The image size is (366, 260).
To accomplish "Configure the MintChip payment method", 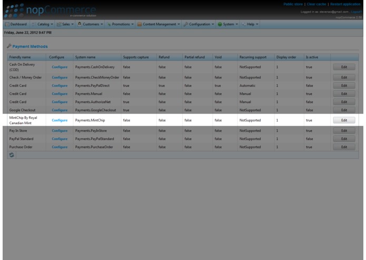I will [60, 121].
